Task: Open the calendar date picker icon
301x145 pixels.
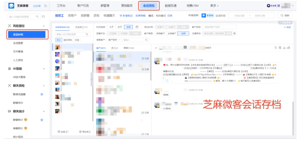Action: point(137,27)
